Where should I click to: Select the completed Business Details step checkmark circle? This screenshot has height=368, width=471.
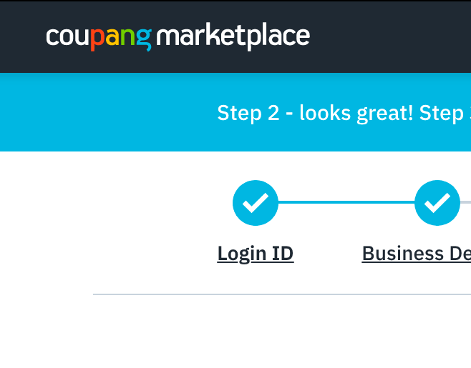point(437,203)
